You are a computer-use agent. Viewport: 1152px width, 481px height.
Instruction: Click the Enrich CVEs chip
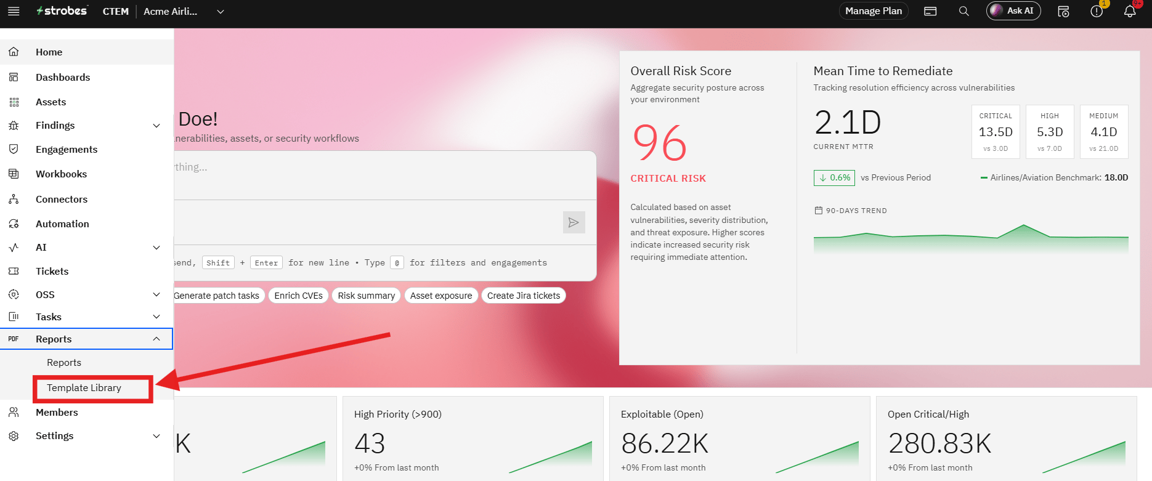click(298, 296)
